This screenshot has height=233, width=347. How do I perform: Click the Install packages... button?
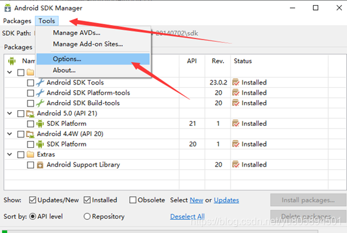pos(308,200)
